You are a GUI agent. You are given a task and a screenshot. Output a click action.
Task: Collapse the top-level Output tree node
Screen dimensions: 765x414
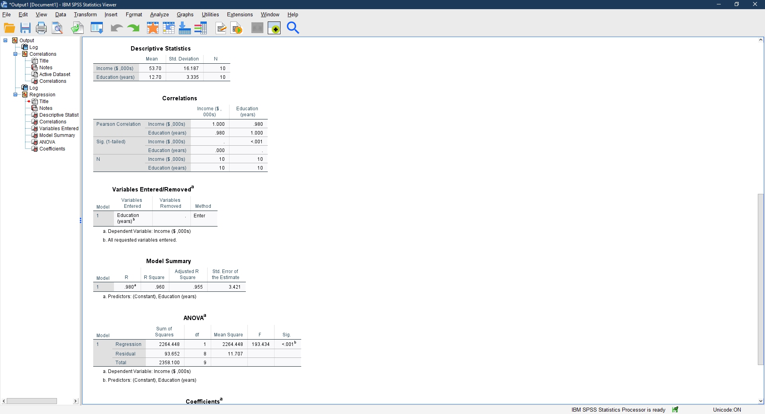point(6,40)
